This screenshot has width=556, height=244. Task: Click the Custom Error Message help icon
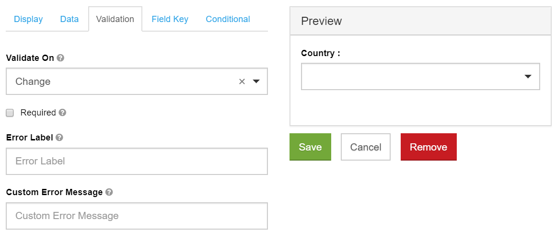pyautogui.click(x=109, y=192)
